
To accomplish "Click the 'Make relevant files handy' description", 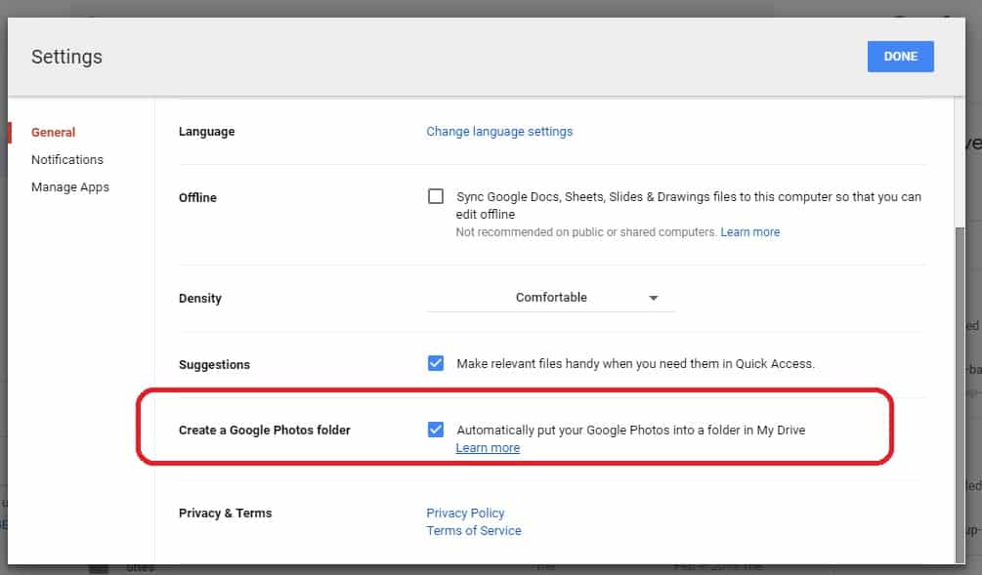I will 636,363.
